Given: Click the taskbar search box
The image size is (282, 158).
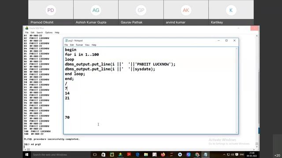Looking at the screenshot, I should pyautogui.click(x=60, y=154).
